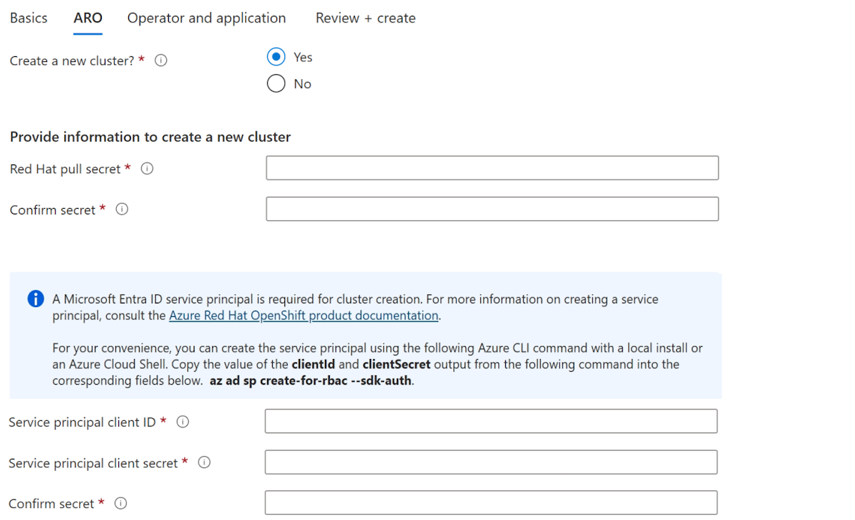Switch to the Basics tab

(x=28, y=18)
